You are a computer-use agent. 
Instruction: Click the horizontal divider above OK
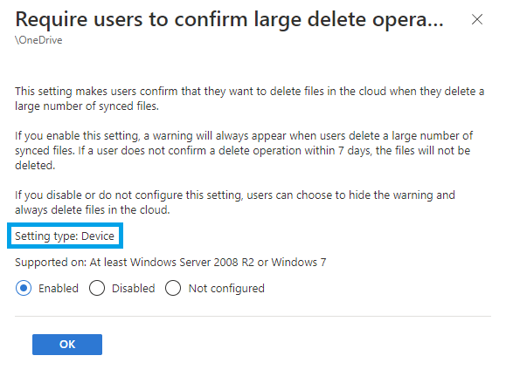point(253,316)
